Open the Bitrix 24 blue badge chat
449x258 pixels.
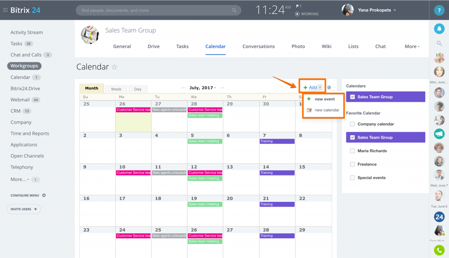click(439, 217)
